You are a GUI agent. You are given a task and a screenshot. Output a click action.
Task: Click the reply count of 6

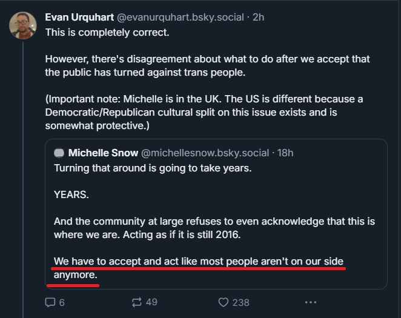(x=62, y=302)
